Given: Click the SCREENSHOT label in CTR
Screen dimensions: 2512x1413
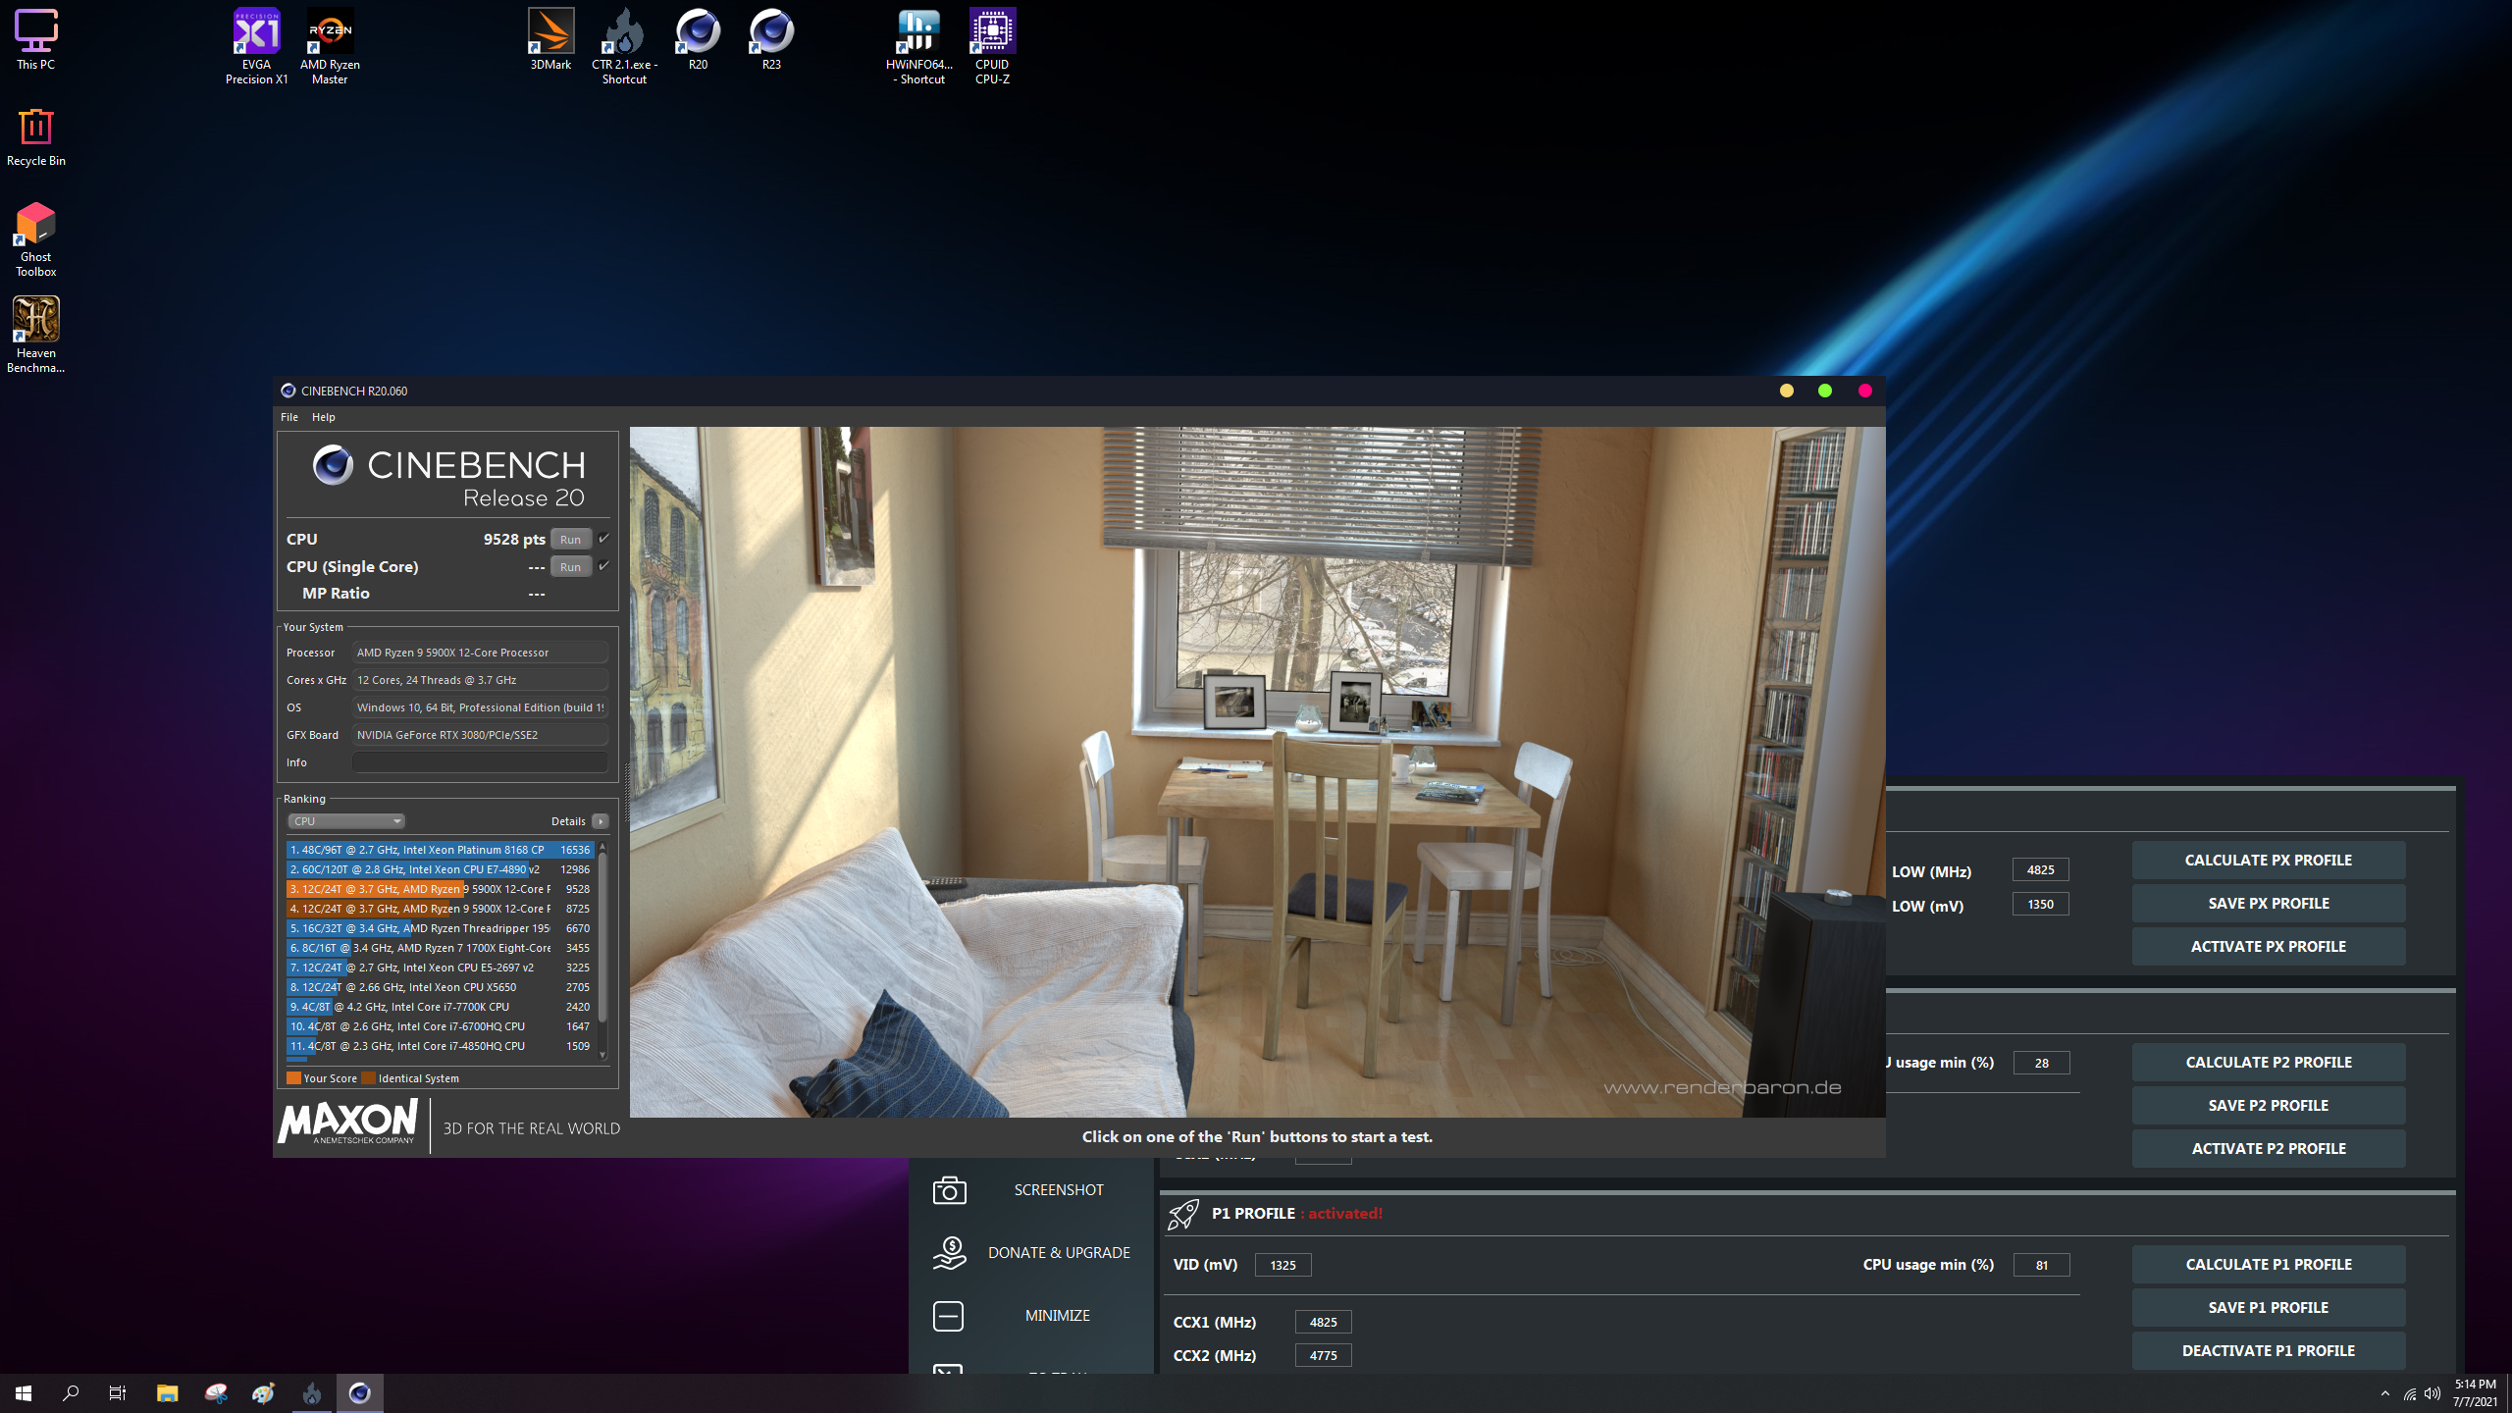Looking at the screenshot, I should click(1059, 1190).
